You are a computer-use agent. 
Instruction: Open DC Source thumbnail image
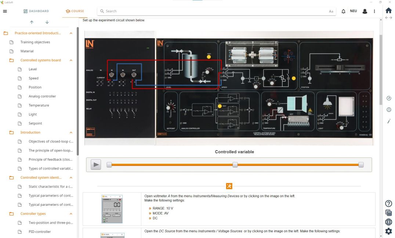click(112, 235)
